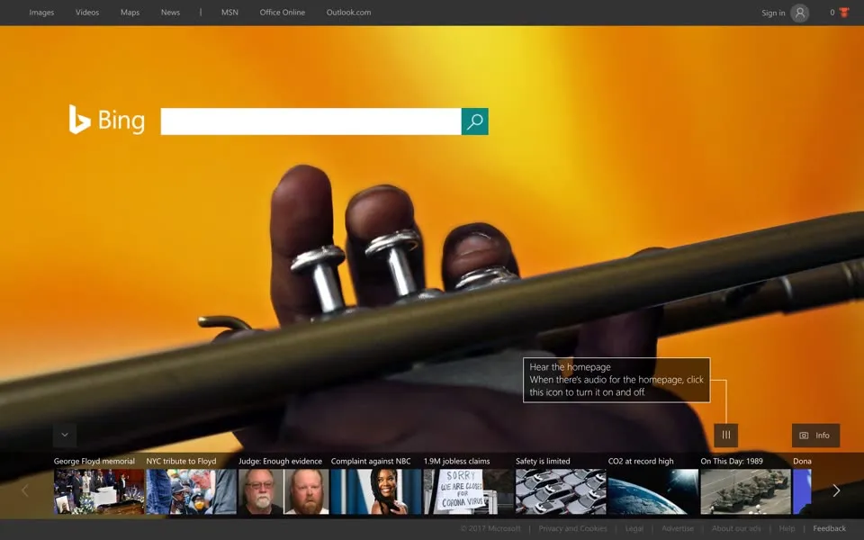The image size is (864, 540).
Task: Open the Images tab
Action: click(x=41, y=12)
